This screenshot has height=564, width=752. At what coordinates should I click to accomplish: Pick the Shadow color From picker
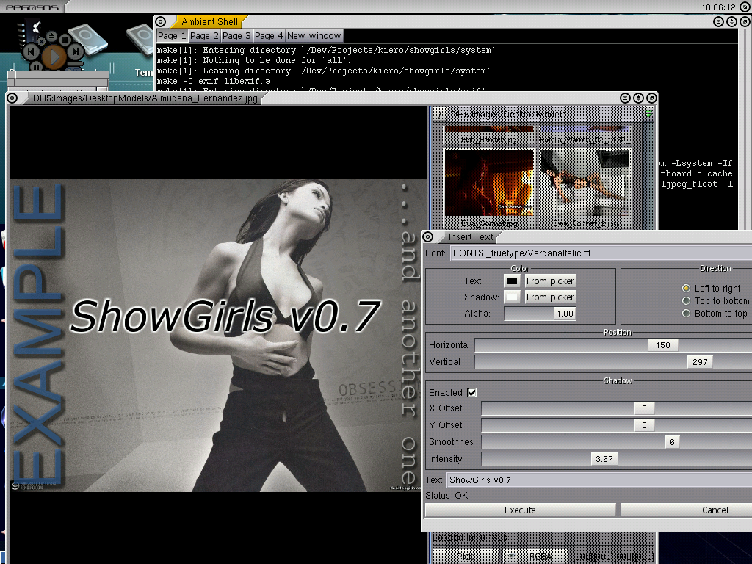[x=550, y=297]
